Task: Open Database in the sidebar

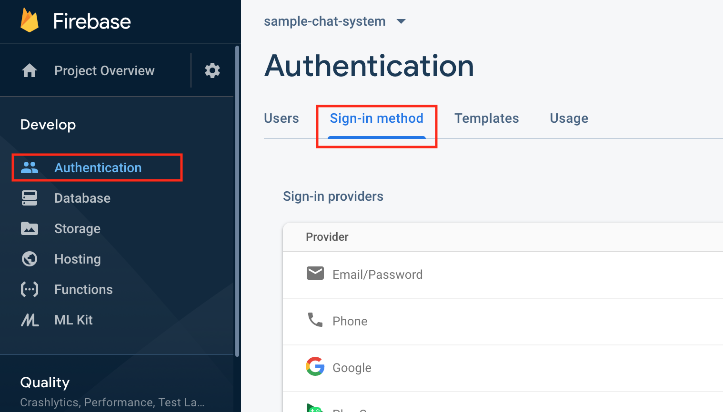Action: [x=82, y=198]
